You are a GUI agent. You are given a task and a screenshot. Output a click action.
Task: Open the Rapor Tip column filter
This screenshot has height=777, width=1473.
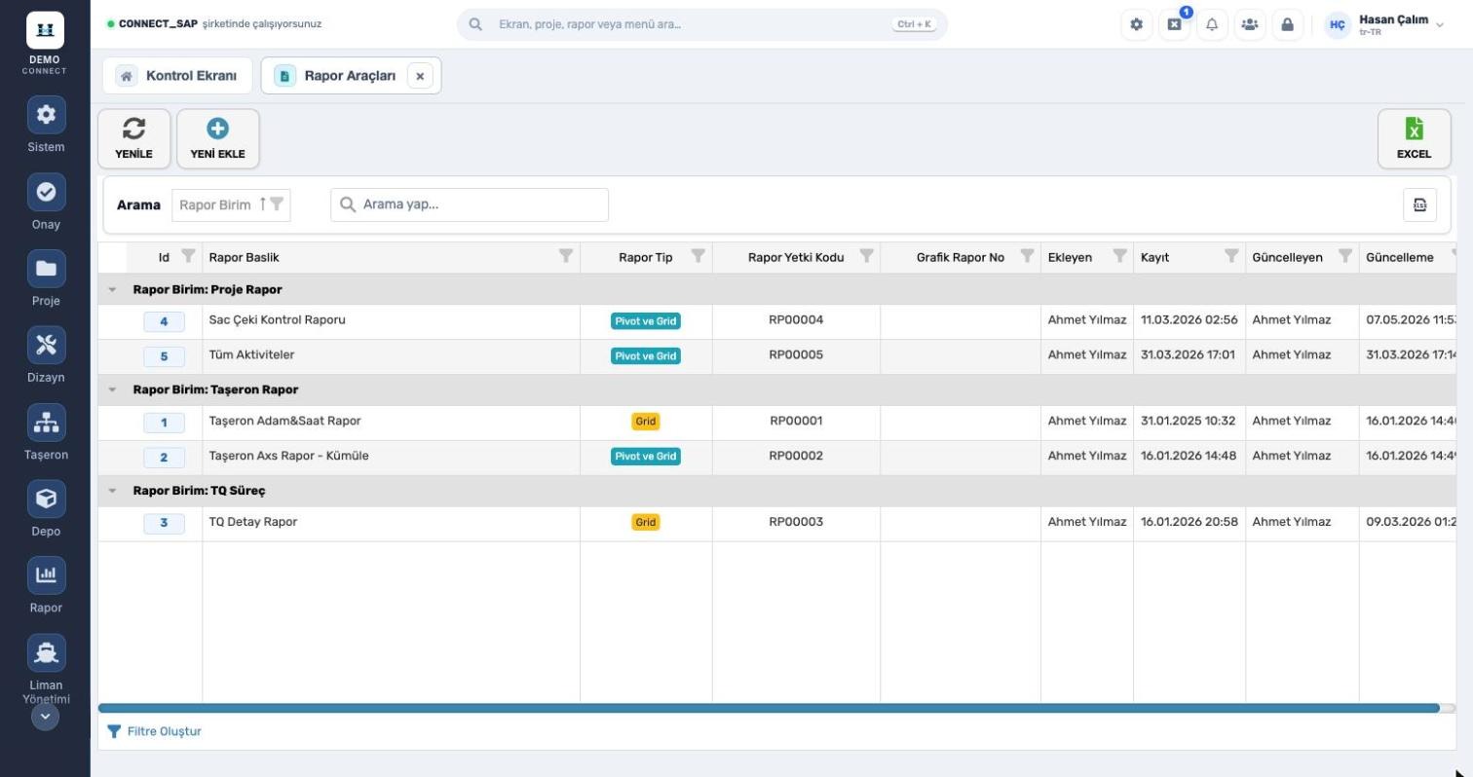[x=698, y=256]
